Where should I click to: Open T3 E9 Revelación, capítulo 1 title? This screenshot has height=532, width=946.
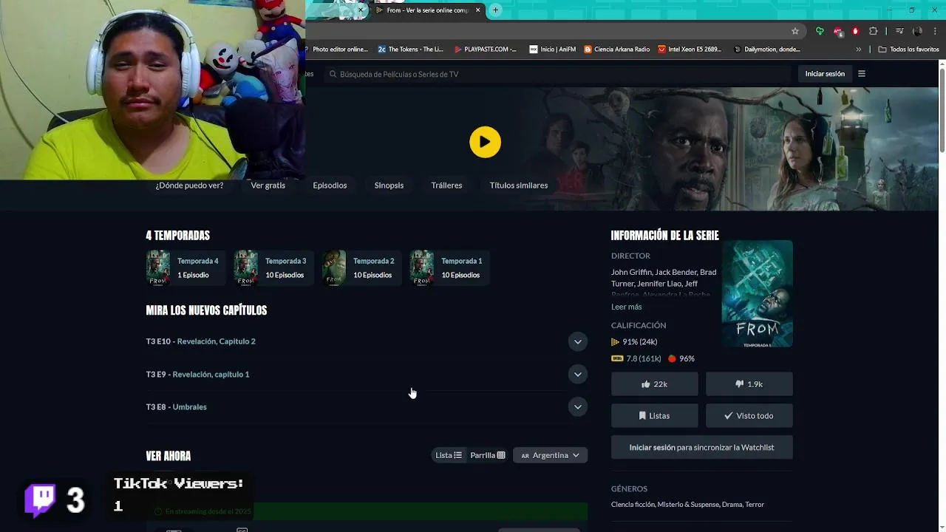[x=211, y=375]
